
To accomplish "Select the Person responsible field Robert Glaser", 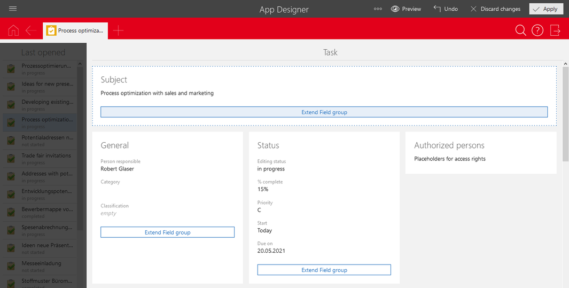I will click(x=118, y=169).
